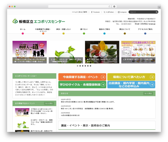Open 今後開催する講座・イベント navigation menu

click(x=43, y=30)
